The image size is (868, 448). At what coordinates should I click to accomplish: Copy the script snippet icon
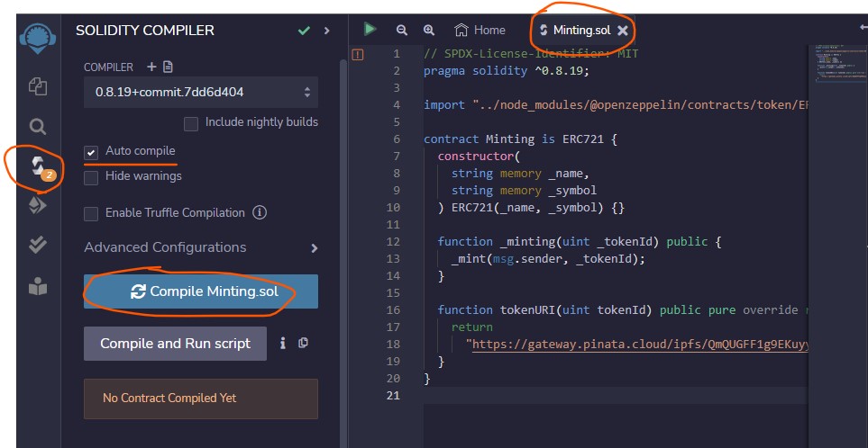click(x=303, y=343)
